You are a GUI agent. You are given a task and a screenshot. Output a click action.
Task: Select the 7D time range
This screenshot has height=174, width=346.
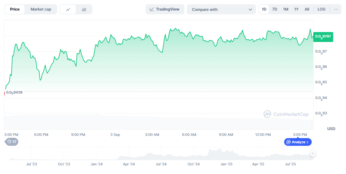click(x=274, y=9)
